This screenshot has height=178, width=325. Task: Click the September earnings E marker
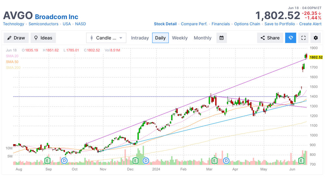tap(48, 160)
